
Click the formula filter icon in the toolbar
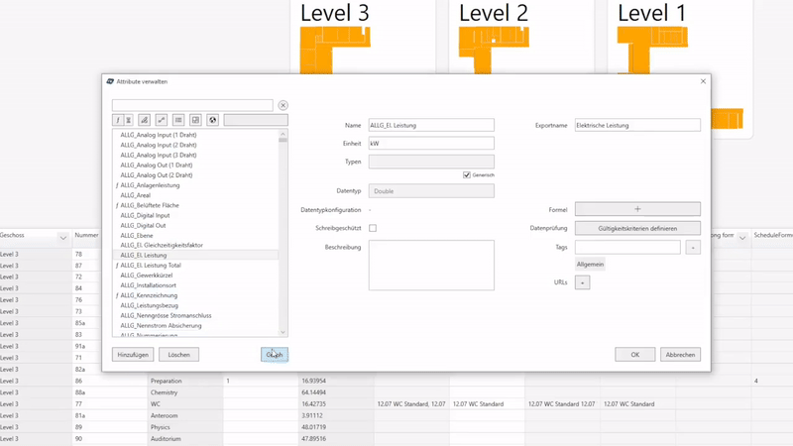(118, 120)
